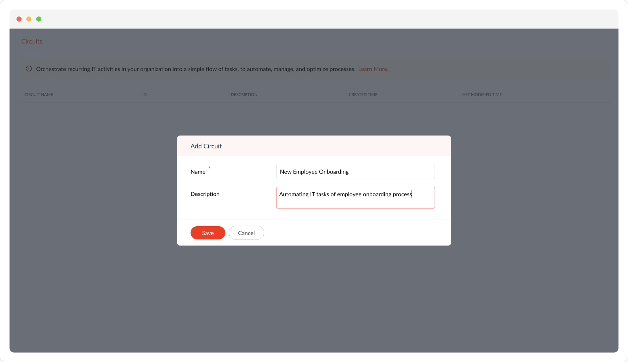Click the red close window button
The height and width of the screenshot is (362, 628).
pos(19,19)
